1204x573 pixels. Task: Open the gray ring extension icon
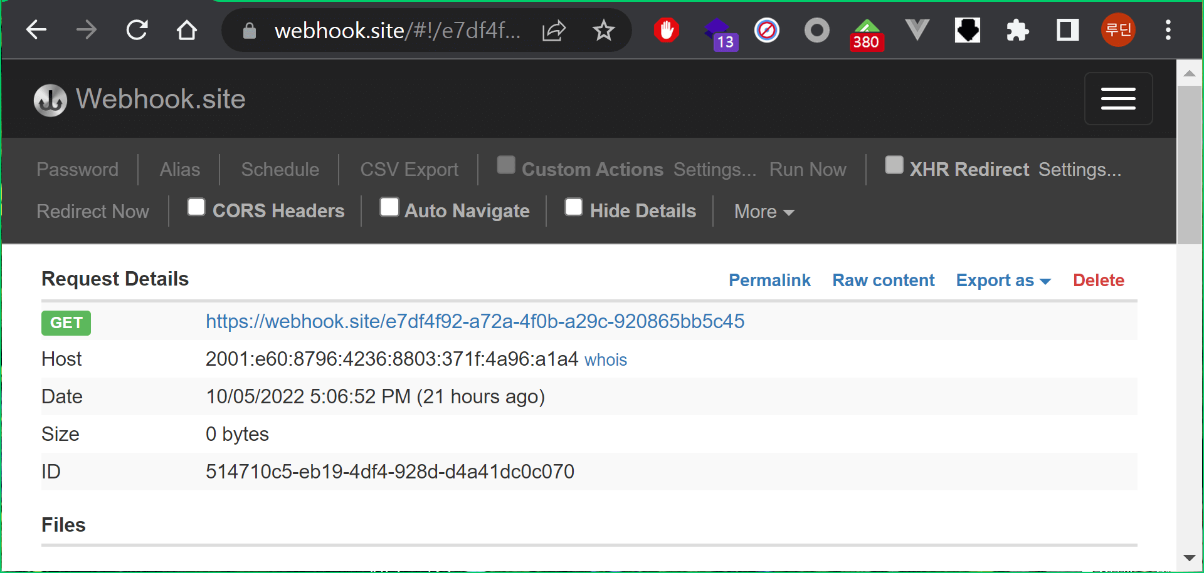(816, 29)
